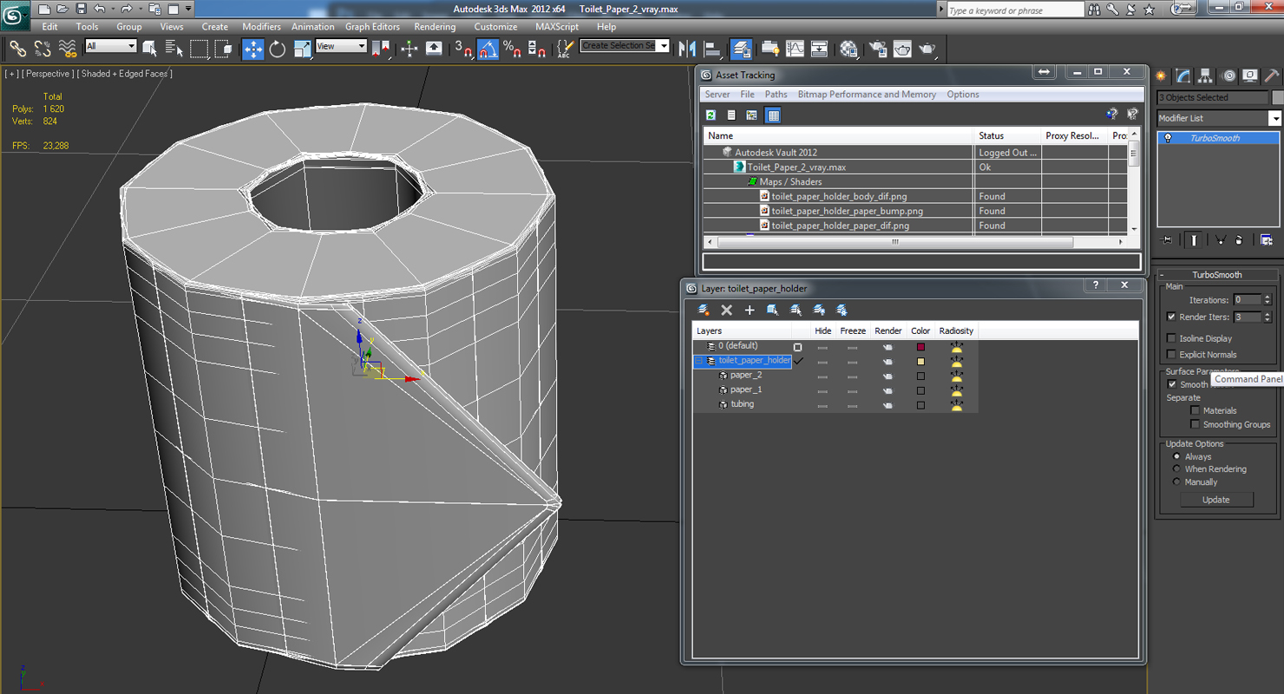Click the Render Production teapot icon
1284x694 pixels.
pos(927,49)
